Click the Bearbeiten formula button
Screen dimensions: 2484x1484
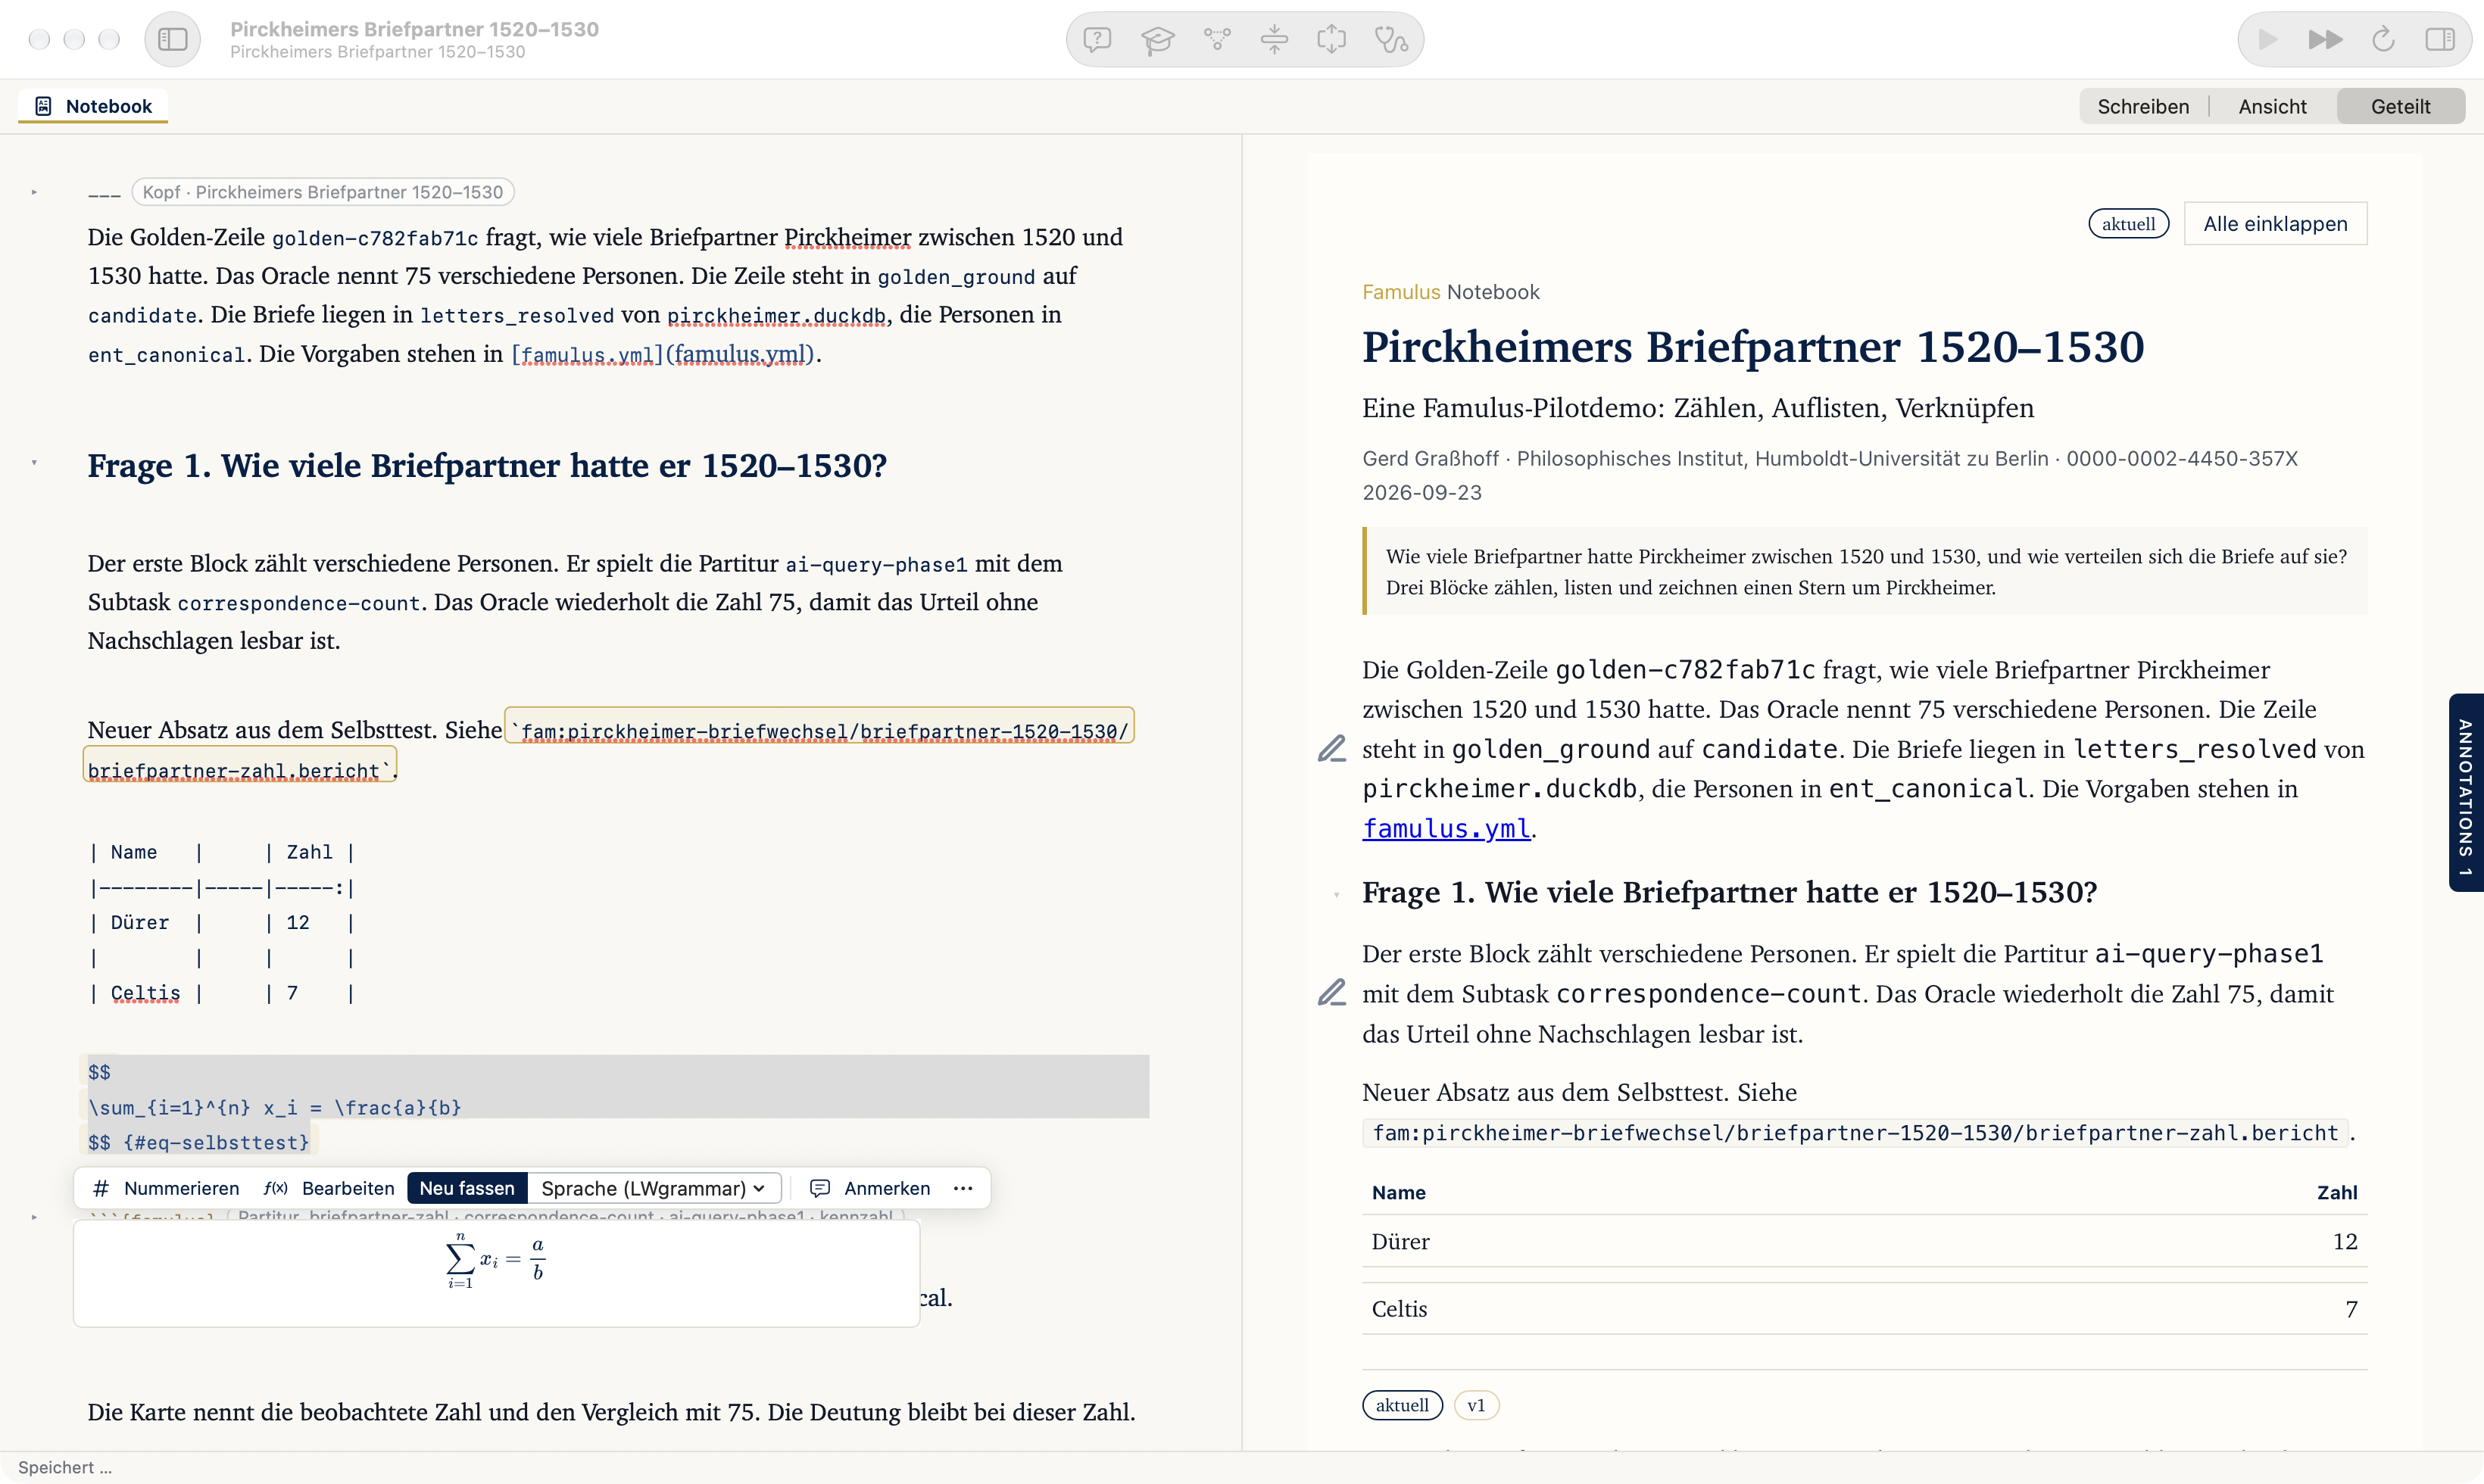329,1188
